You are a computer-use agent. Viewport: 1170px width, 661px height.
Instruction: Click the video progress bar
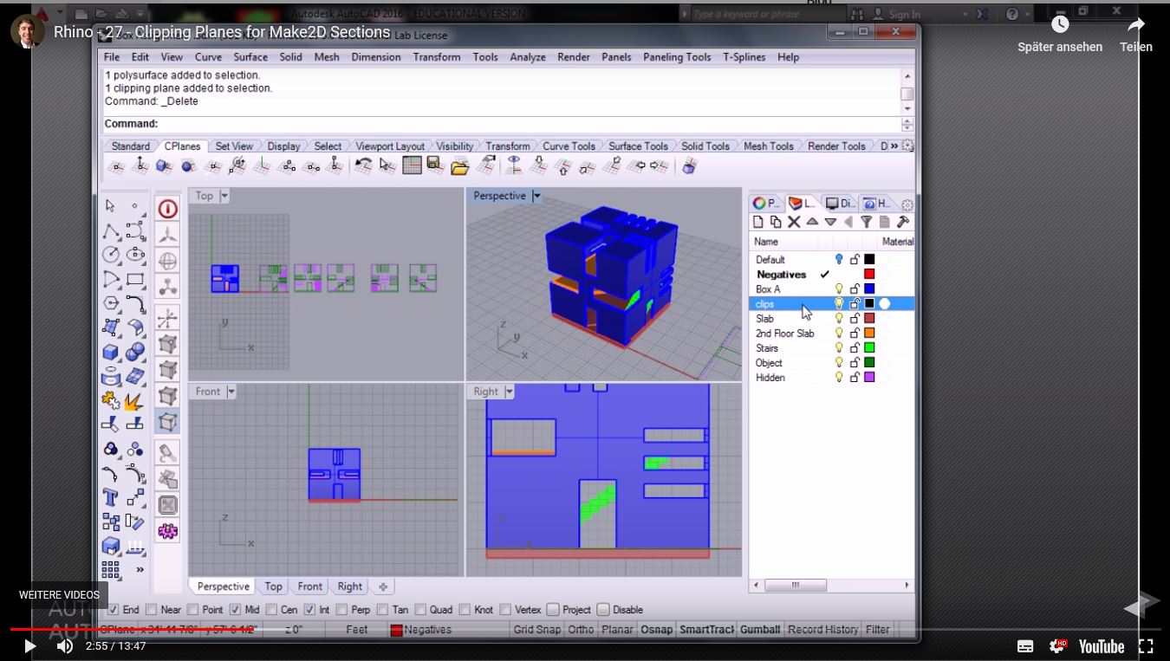[585, 629]
